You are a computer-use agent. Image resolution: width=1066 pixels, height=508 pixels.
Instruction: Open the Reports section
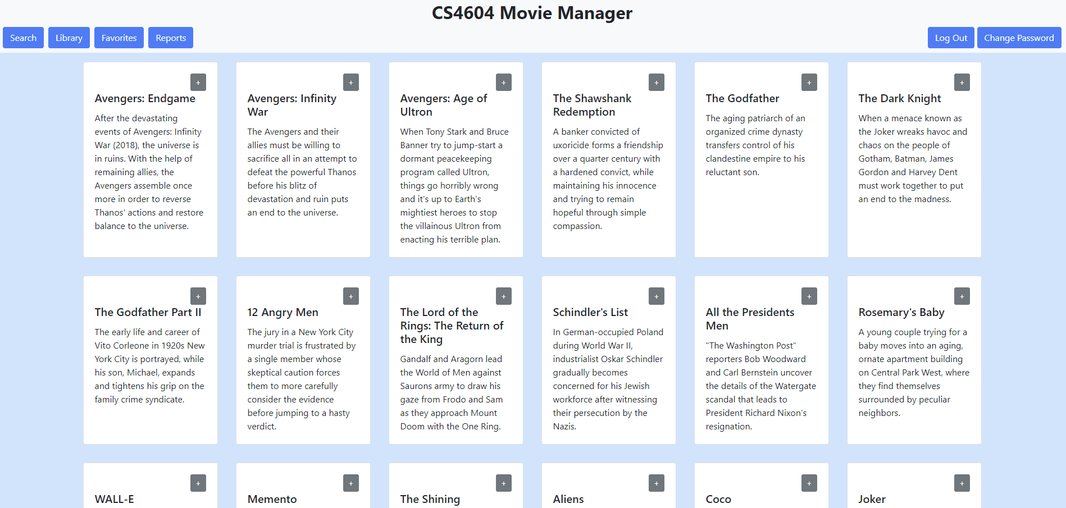170,38
